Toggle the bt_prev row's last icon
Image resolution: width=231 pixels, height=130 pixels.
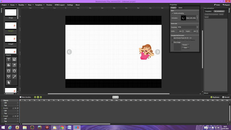[18, 108]
